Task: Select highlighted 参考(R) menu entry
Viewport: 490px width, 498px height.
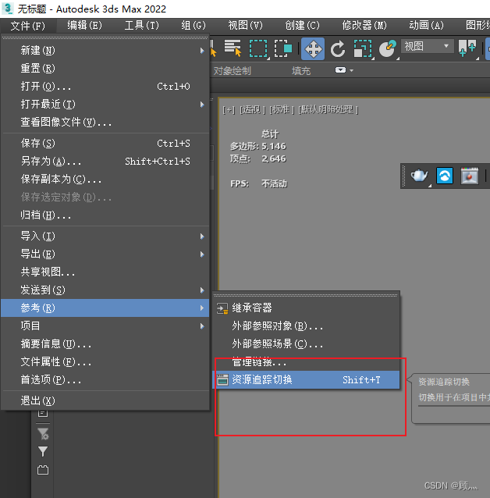Action: 105,308
